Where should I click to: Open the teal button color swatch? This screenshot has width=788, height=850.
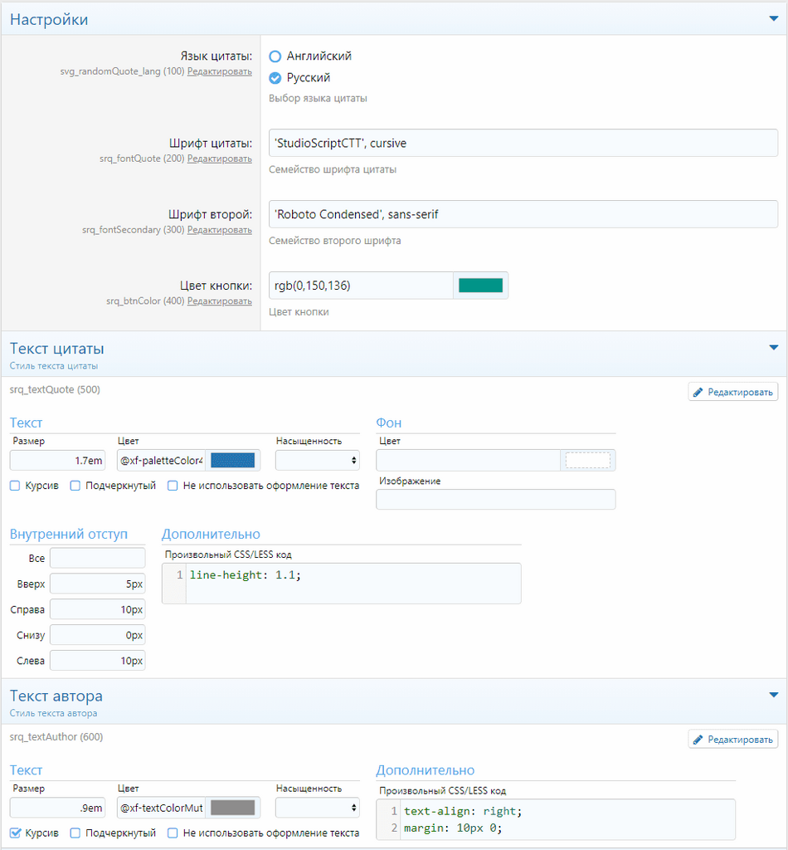click(481, 286)
